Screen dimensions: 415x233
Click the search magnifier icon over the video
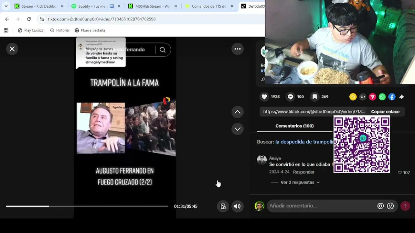pyautogui.click(x=163, y=50)
